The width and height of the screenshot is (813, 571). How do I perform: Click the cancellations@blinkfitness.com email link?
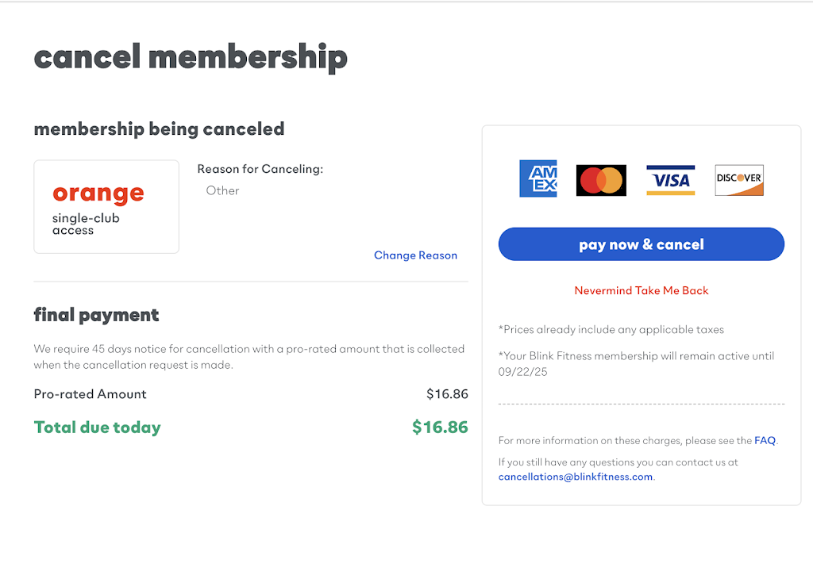click(x=576, y=477)
